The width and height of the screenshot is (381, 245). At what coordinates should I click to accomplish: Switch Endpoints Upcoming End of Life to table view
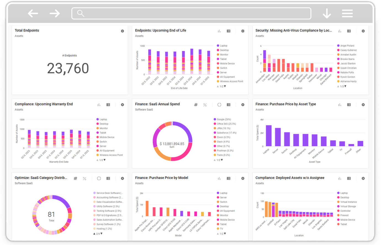pyautogui.click(x=229, y=31)
